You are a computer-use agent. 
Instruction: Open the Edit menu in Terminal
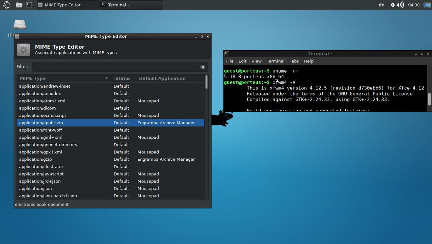coord(242,61)
